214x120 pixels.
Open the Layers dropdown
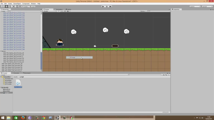pos(195,7)
